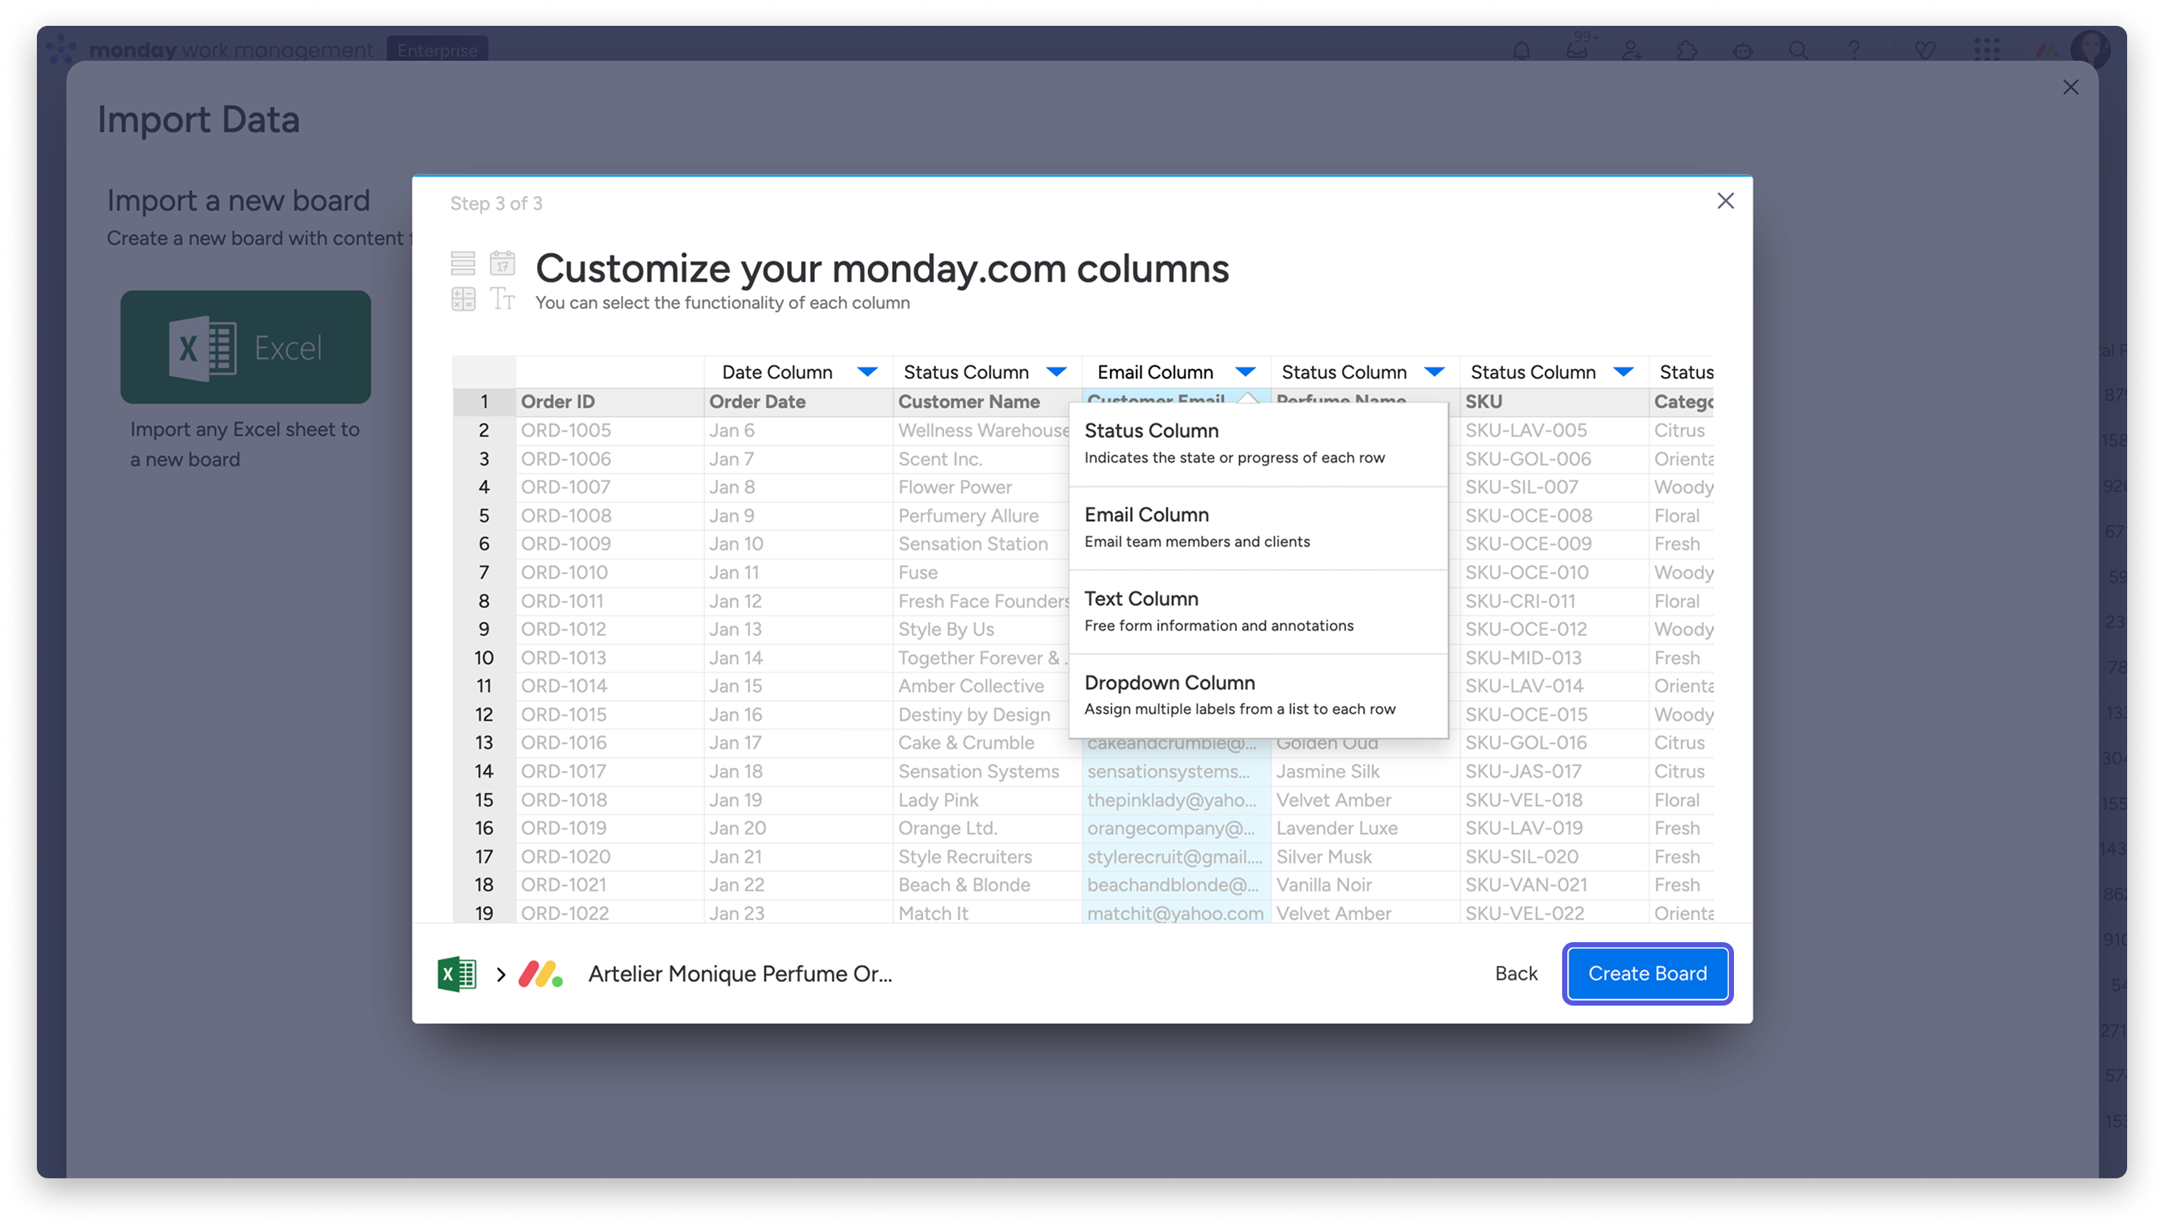Click the rows list icon near the title
This screenshot has height=1224, width=2164.
[x=463, y=263]
